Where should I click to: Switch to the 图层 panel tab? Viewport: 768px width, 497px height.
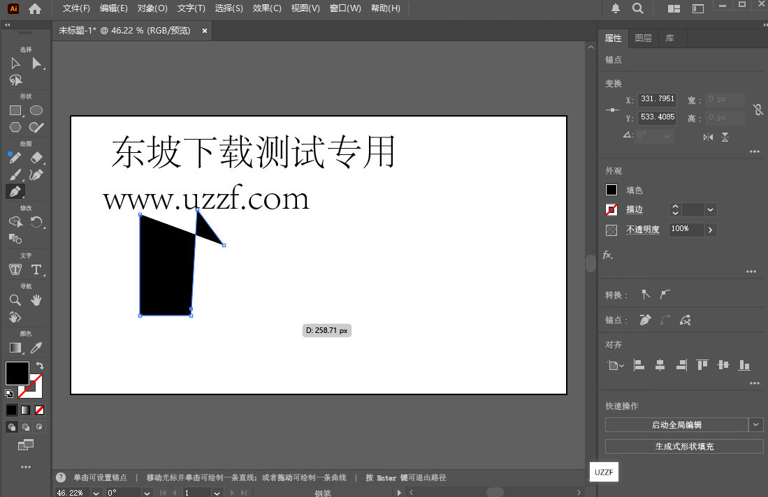coord(643,38)
